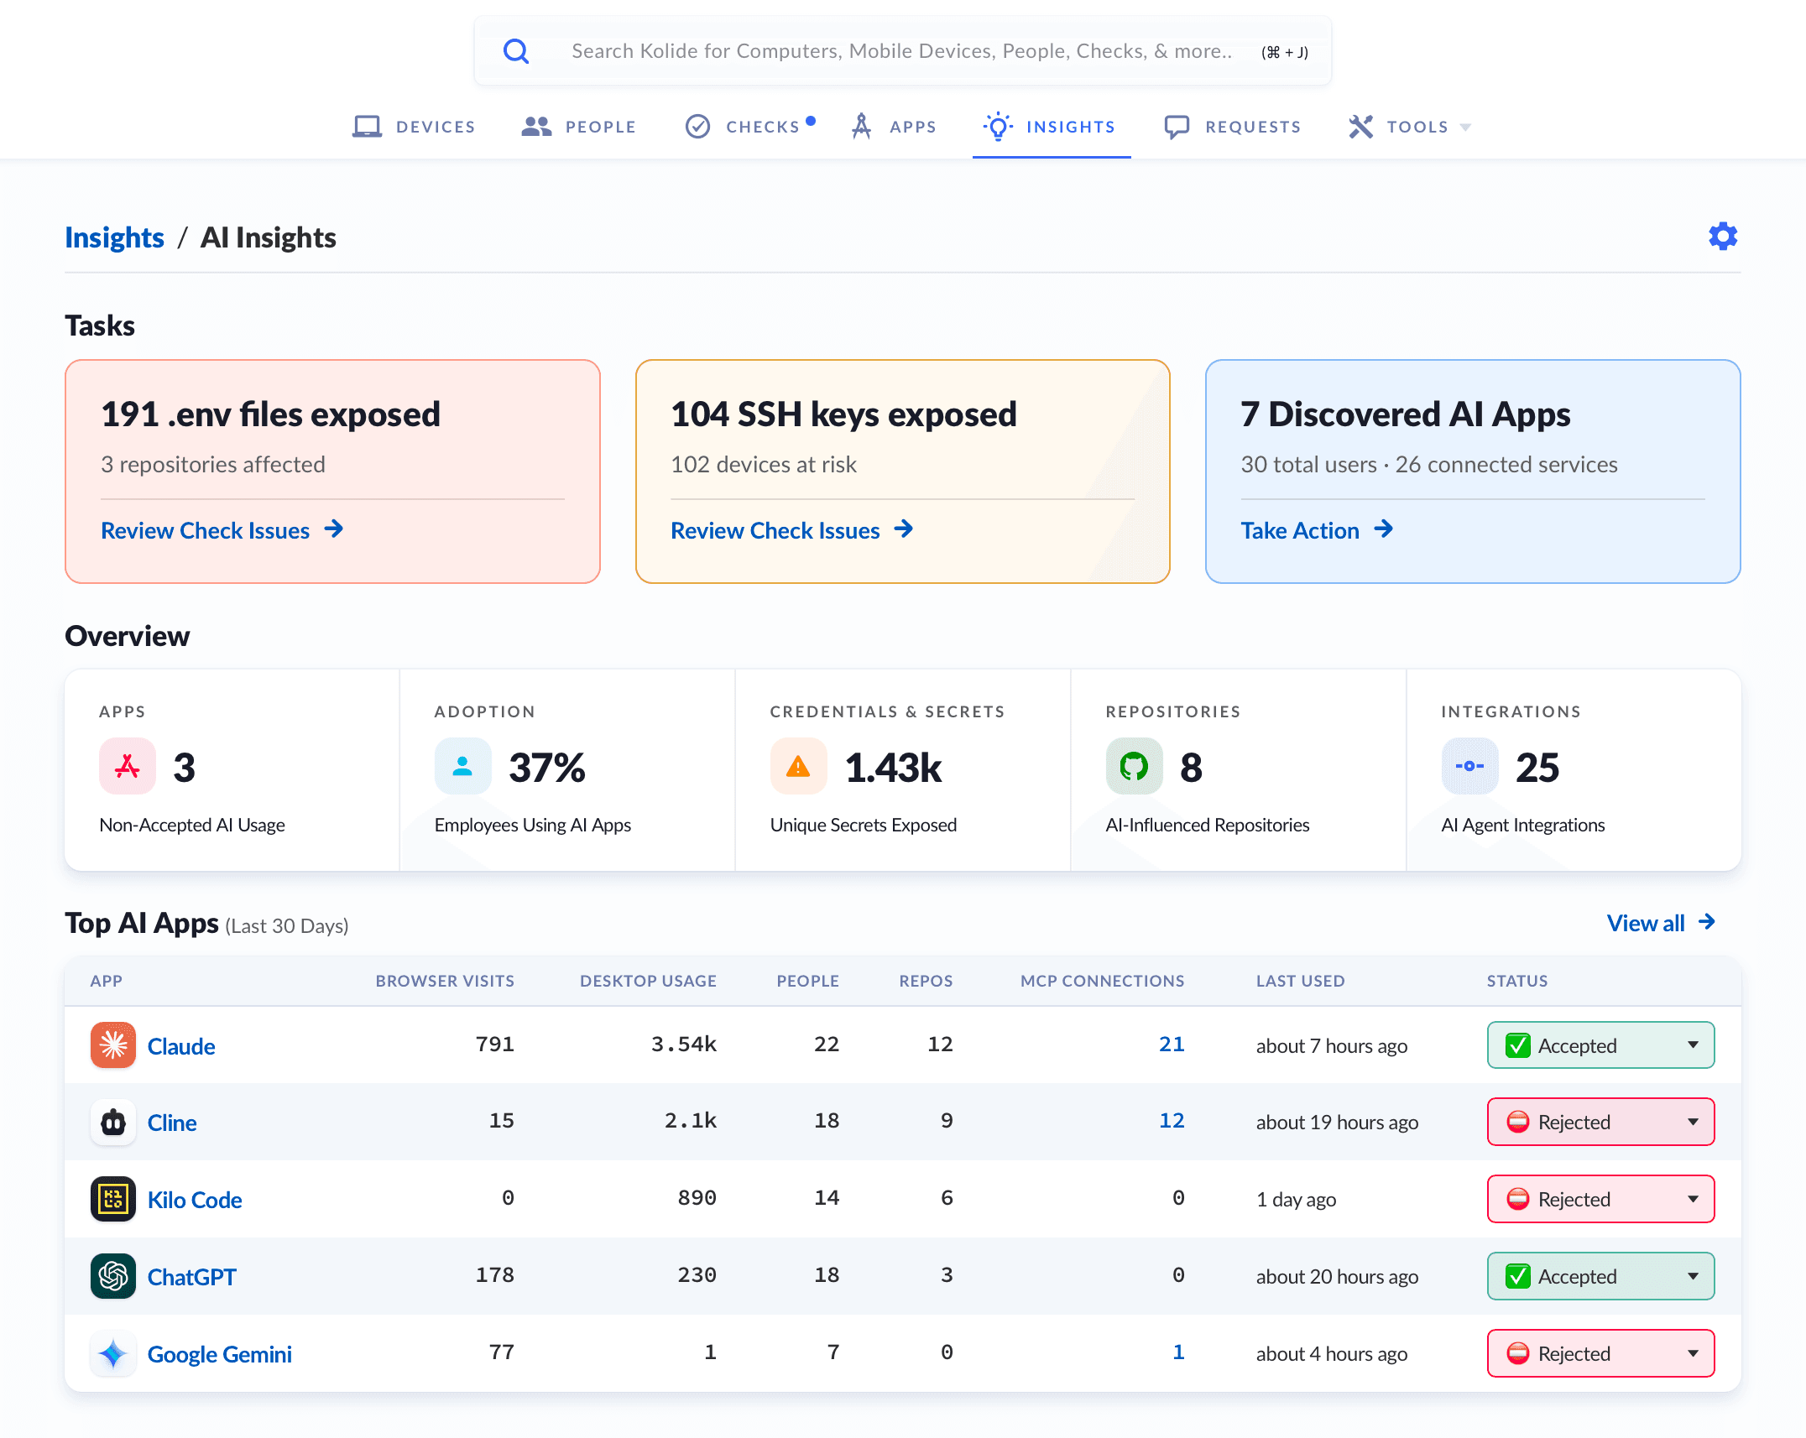Viewport: 1806px width, 1438px height.
Task: Click the Kilo Code app icon
Action: [113, 1199]
